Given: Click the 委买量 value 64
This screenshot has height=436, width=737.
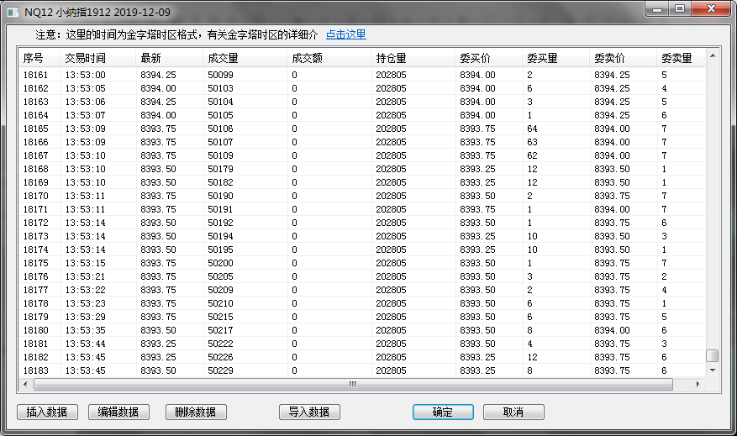Looking at the screenshot, I should pyautogui.click(x=532, y=129).
